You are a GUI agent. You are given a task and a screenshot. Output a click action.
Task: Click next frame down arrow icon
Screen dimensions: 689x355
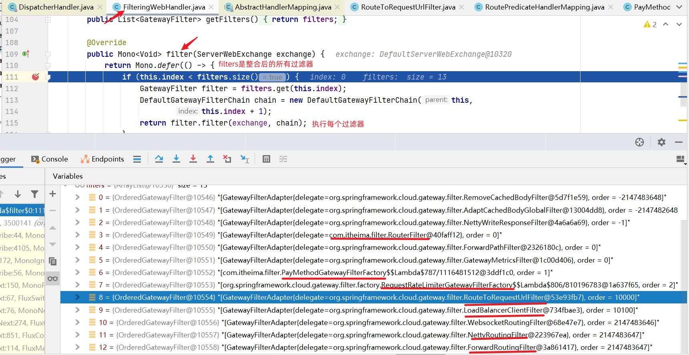point(18,194)
